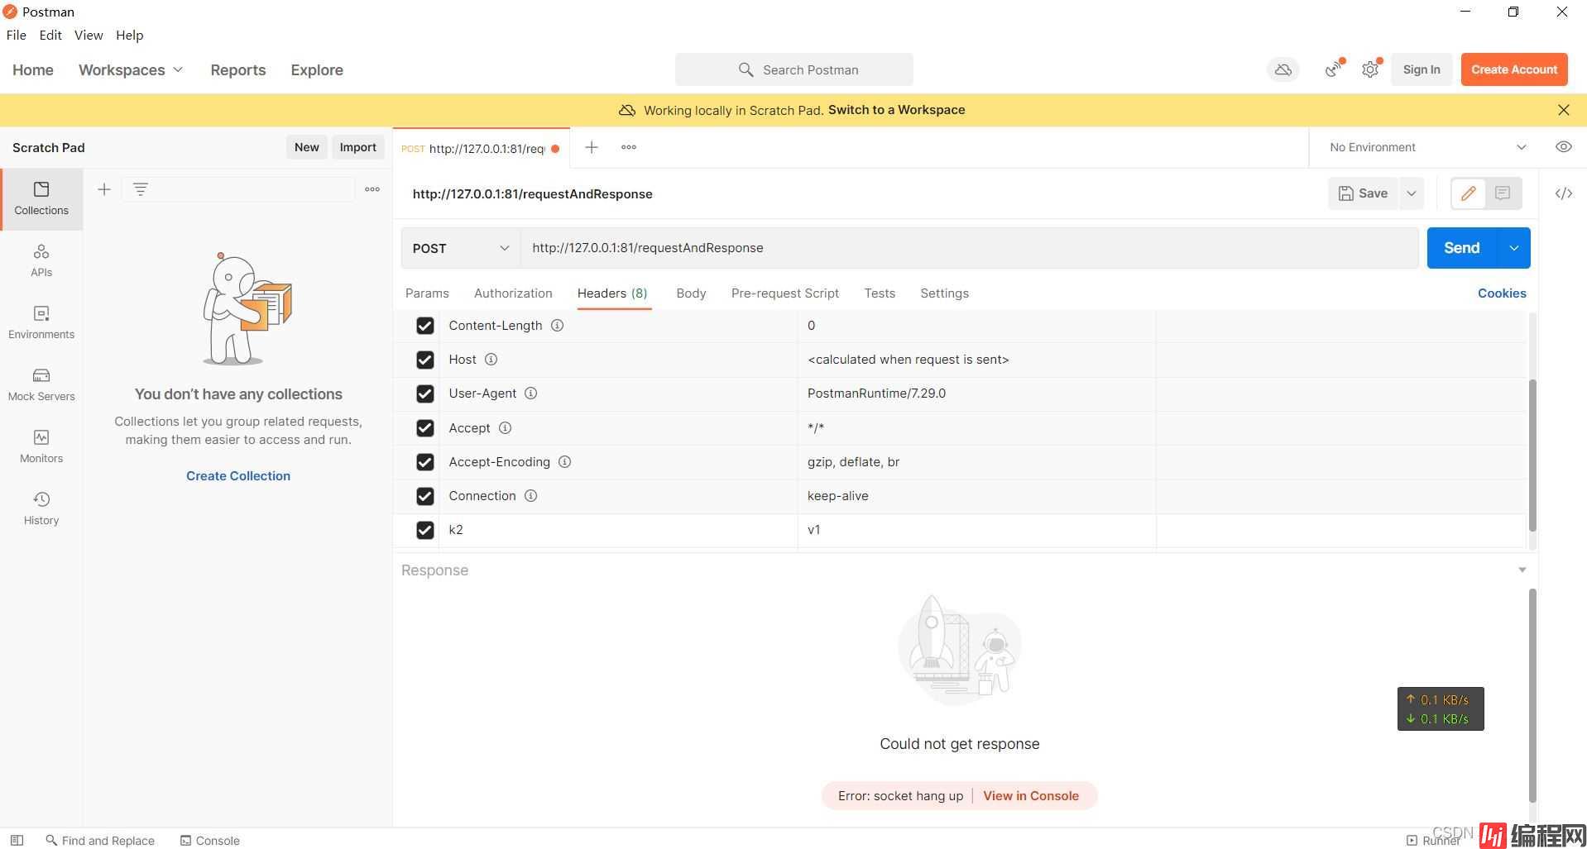Click the Search Postman field
The width and height of the screenshot is (1587, 849).
pyautogui.click(x=794, y=69)
